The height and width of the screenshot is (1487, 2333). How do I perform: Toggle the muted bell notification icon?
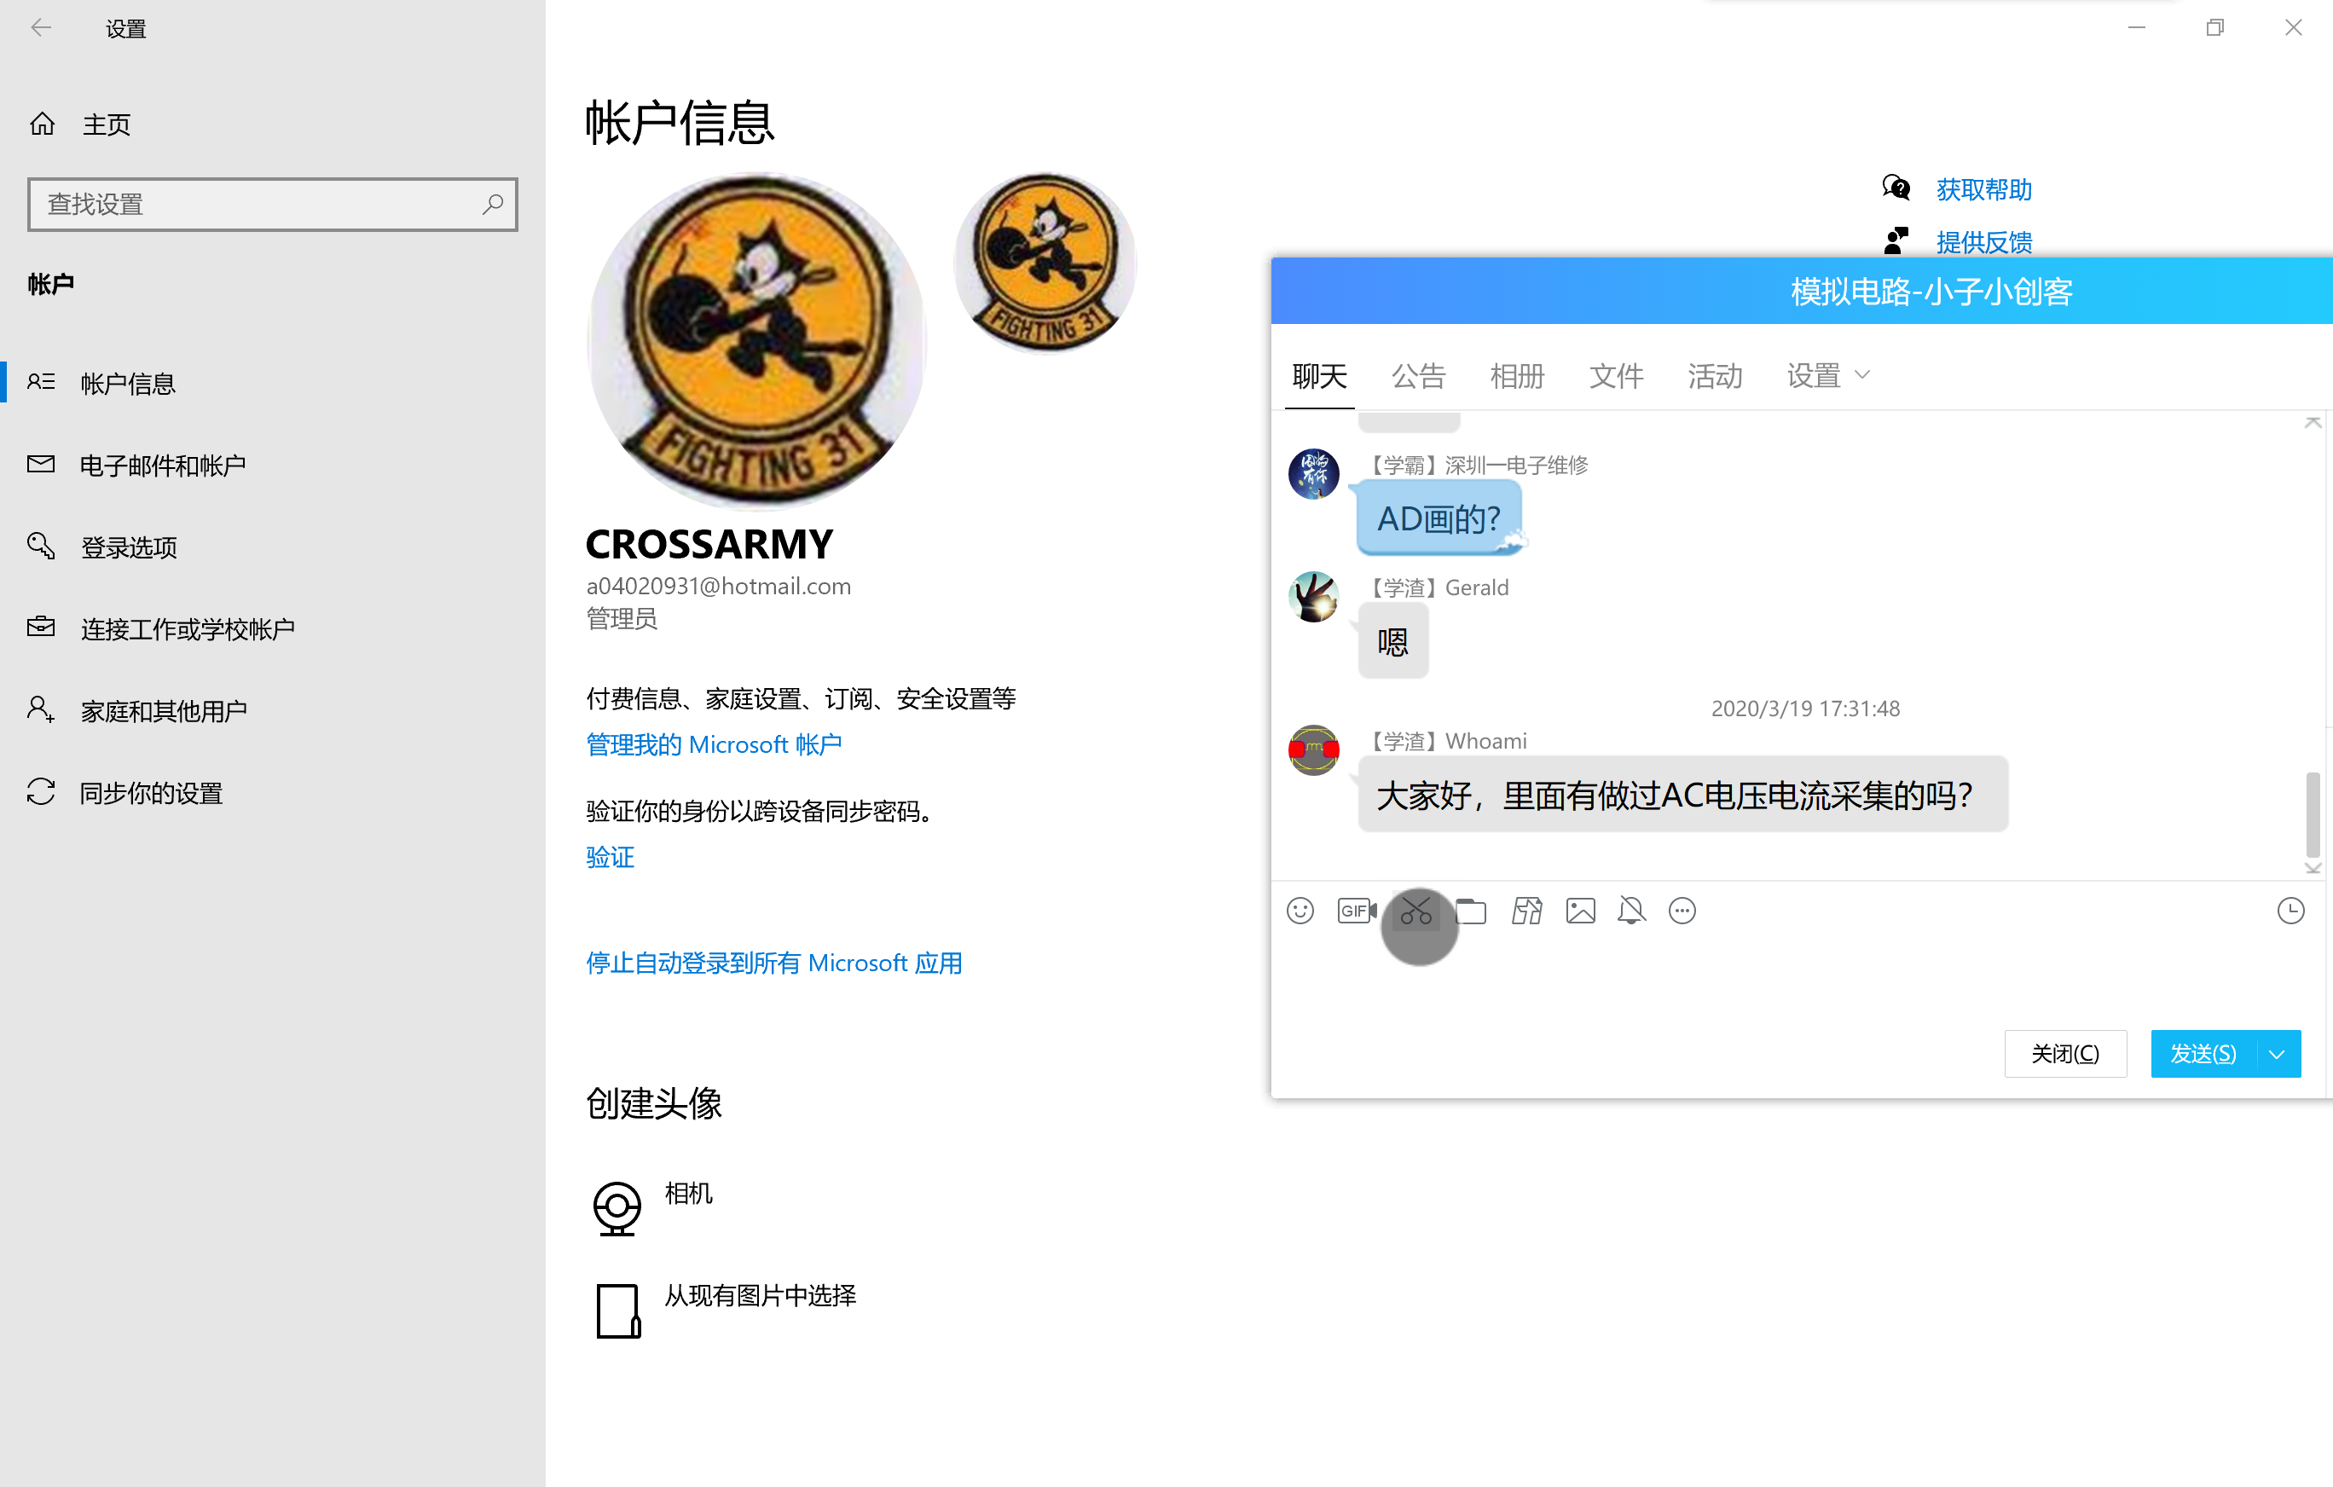pyautogui.click(x=1631, y=911)
